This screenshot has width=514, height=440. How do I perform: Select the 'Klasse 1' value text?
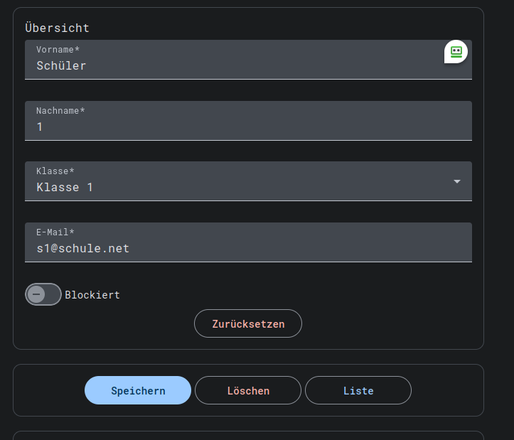pyautogui.click(x=65, y=188)
